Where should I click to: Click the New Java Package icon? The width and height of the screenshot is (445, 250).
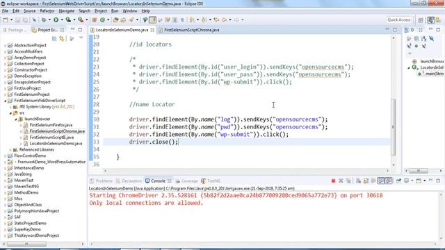(x=95, y=20)
